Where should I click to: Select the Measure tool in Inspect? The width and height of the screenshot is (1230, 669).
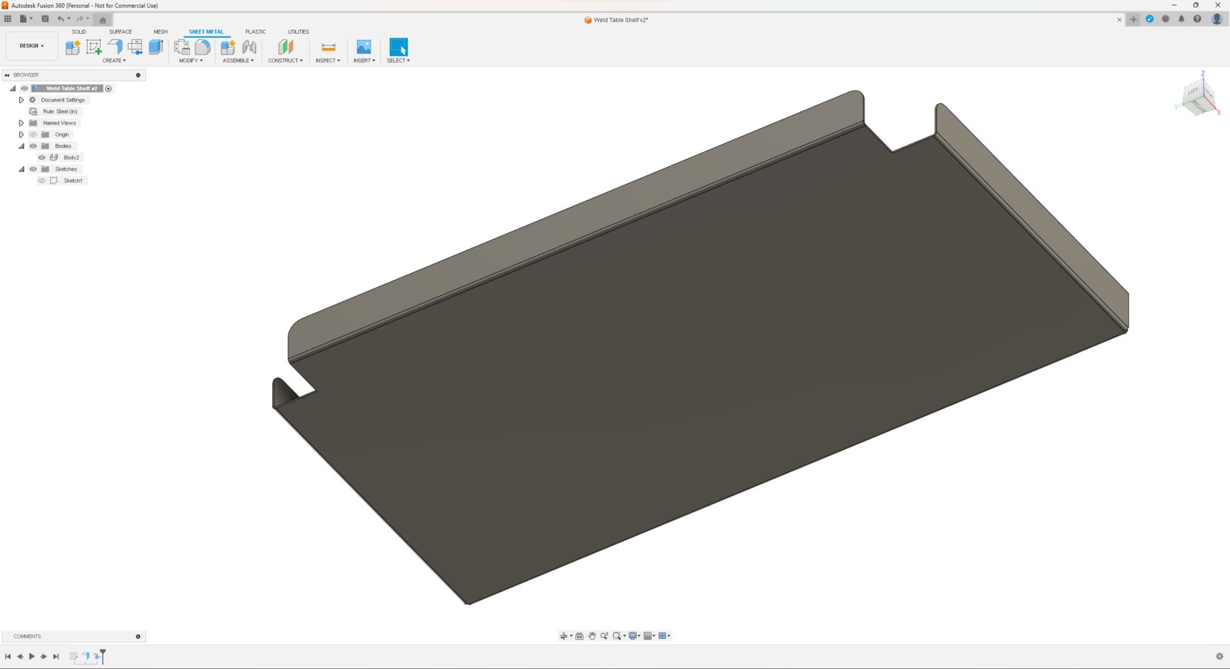pos(328,47)
